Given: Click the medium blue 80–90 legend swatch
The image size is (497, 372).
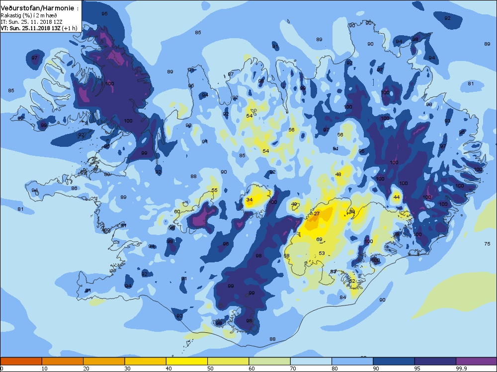Looking at the screenshot, I should click(352, 361).
